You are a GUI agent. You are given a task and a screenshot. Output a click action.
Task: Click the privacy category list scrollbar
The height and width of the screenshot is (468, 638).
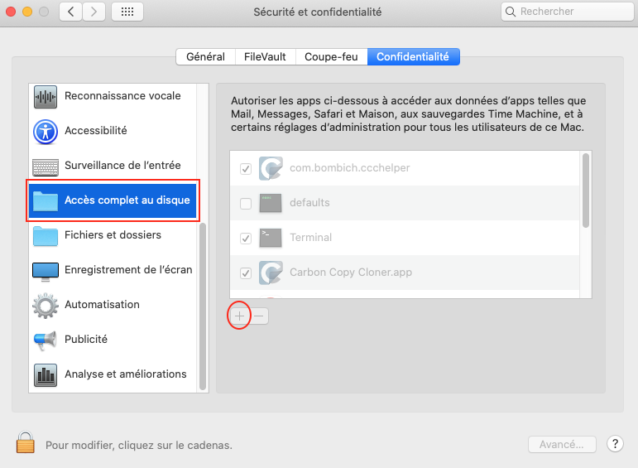click(203, 306)
